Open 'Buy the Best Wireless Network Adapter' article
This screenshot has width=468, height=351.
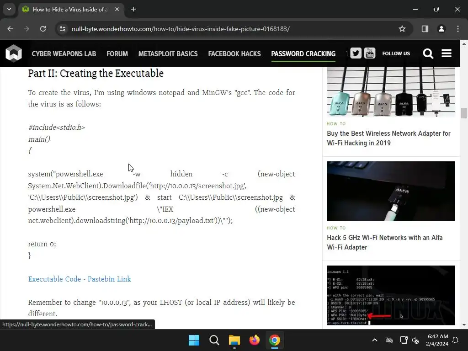388,138
